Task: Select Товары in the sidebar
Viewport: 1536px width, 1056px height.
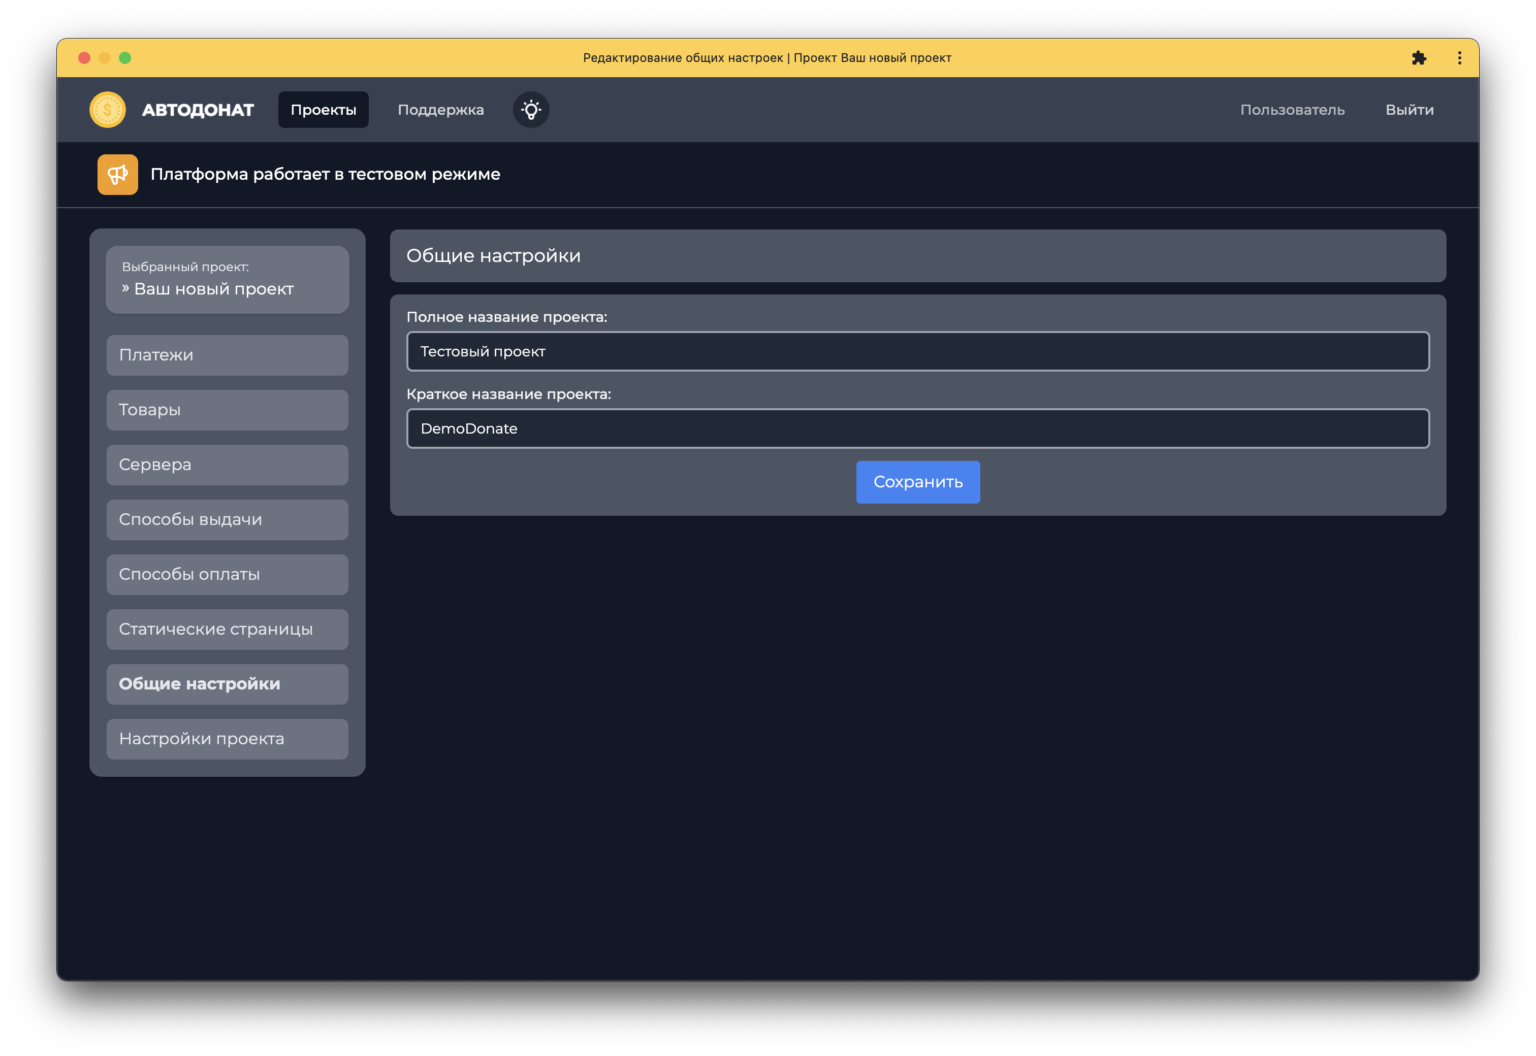Action: point(227,410)
